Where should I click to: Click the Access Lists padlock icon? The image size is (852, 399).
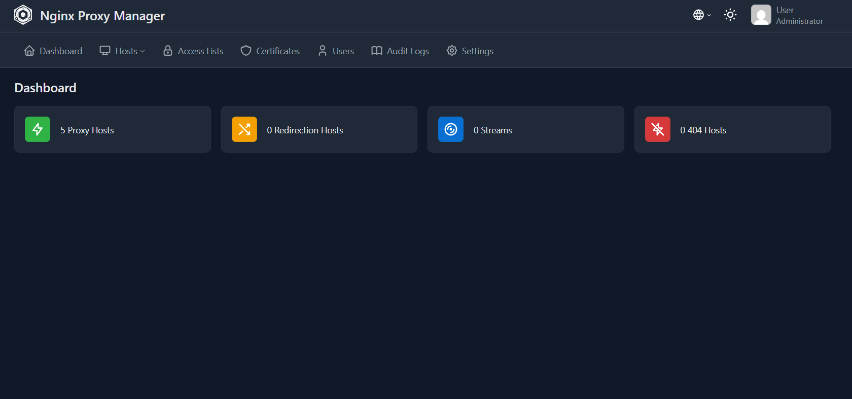pos(168,51)
